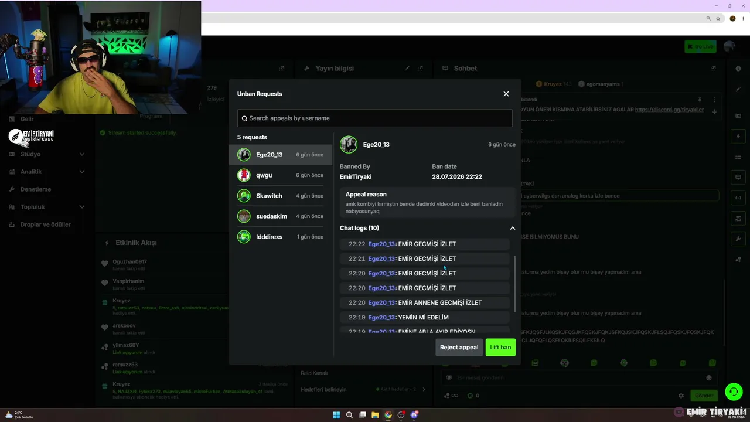Expand the Hedefleri belirleyin chevron

pos(424,389)
